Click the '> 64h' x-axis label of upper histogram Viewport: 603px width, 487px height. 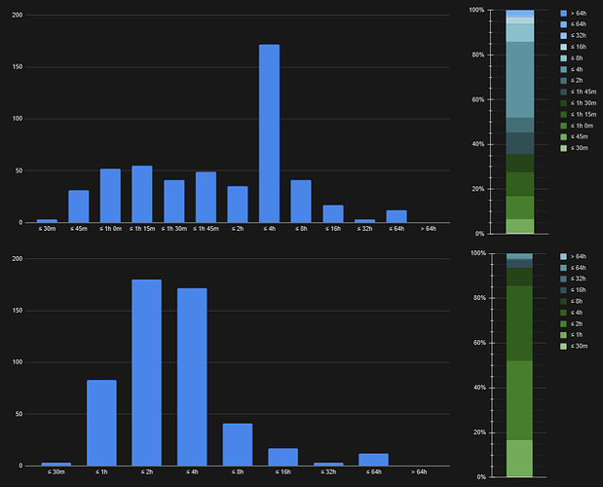(428, 229)
